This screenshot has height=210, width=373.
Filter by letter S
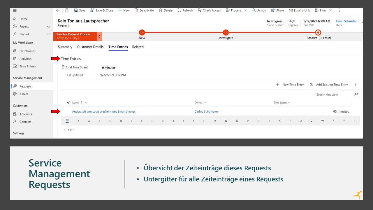tap(280, 121)
